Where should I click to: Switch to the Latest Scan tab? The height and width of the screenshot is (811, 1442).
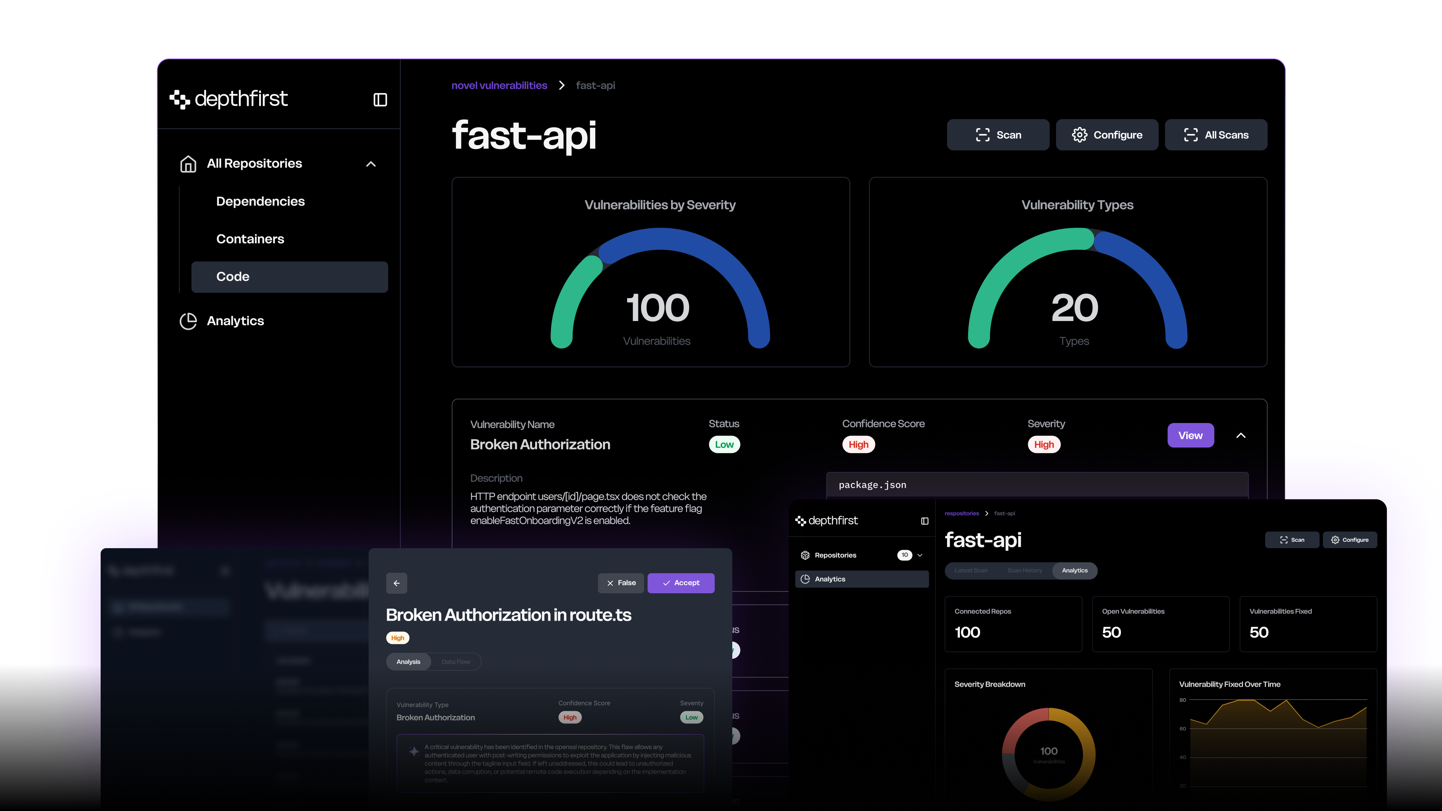[971, 570]
